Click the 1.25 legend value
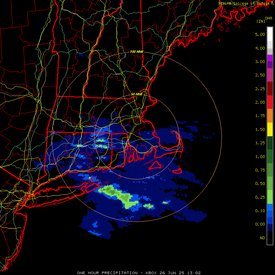 point(260,143)
